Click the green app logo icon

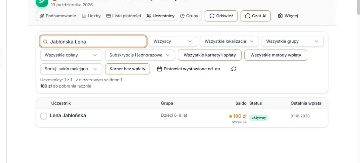pyautogui.click(x=42, y=3)
